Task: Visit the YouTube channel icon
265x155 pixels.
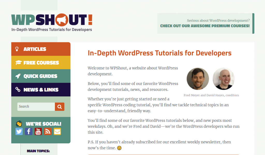Action: tap(38, 131)
